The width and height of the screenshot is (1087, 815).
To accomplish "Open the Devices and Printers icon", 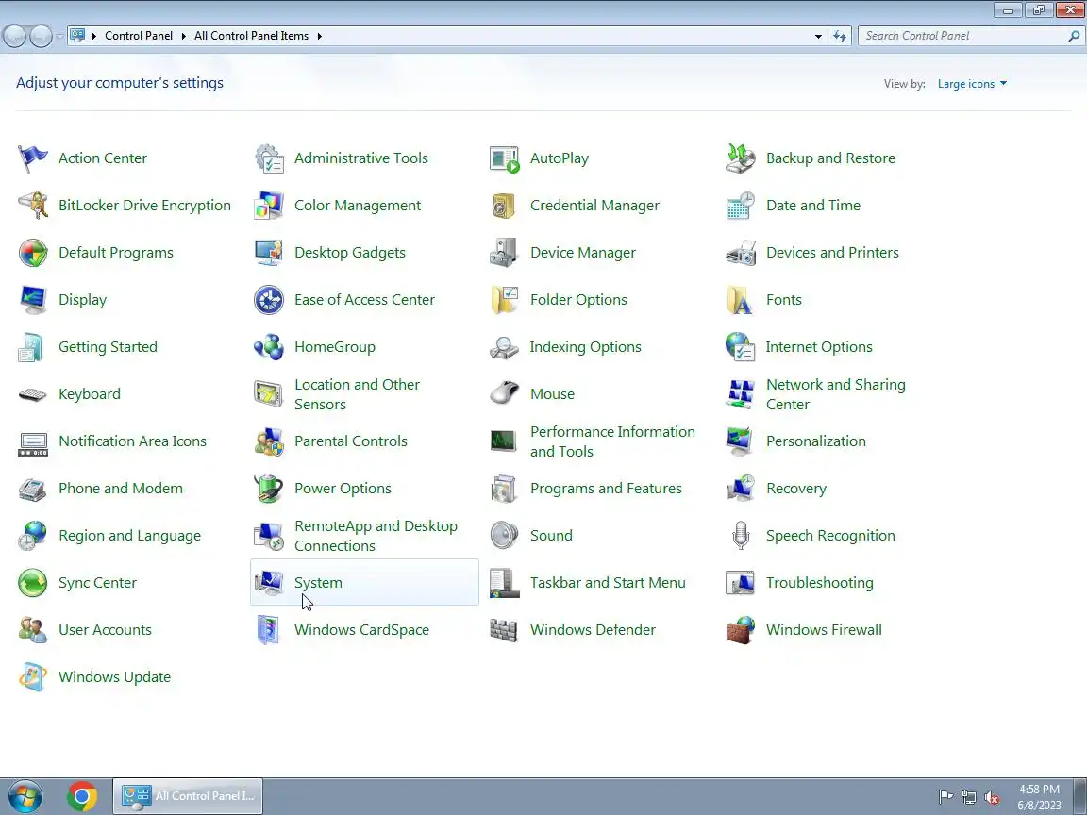I will click(x=741, y=253).
